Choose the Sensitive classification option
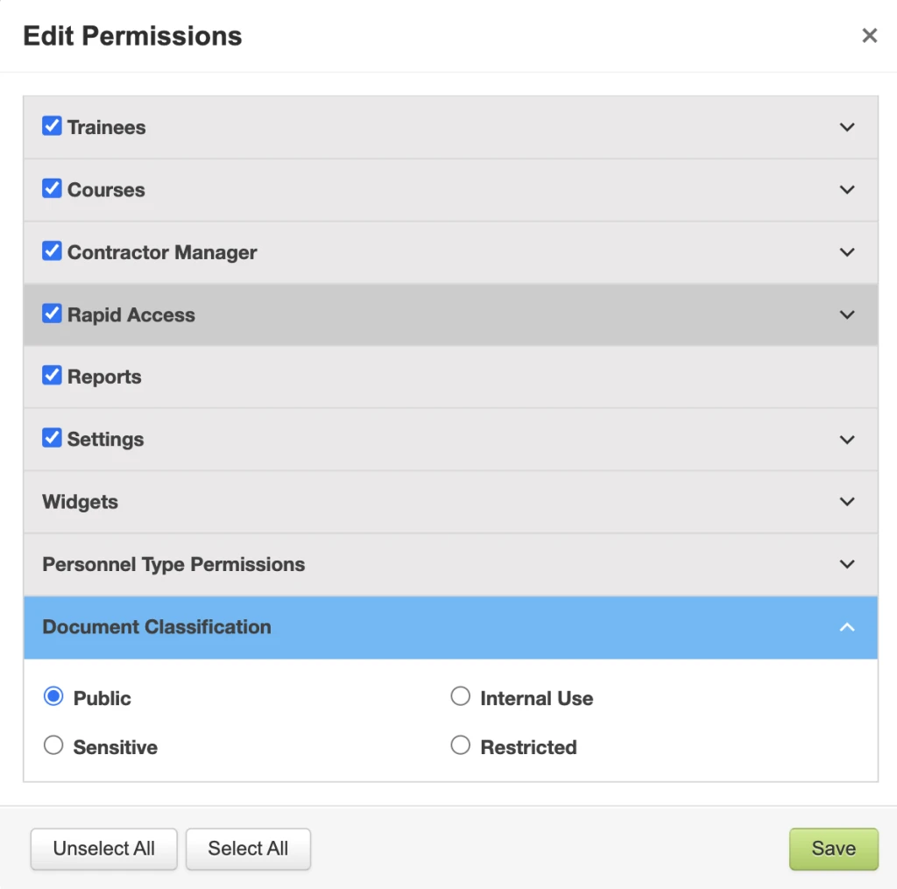The width and height of the screenshot is (897, 889). pyautogui.click(x=53, y=745)
